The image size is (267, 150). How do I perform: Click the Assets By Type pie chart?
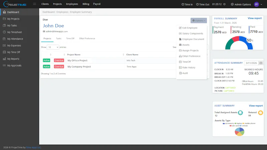[x=239, y=132]
